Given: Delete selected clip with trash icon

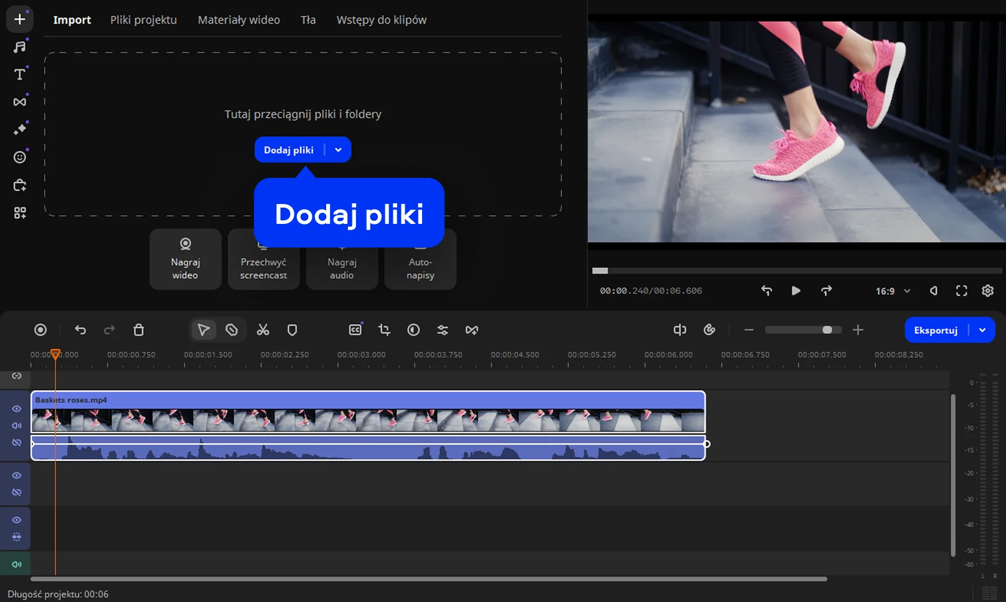Looking at the screenshot, I should 139,330.
